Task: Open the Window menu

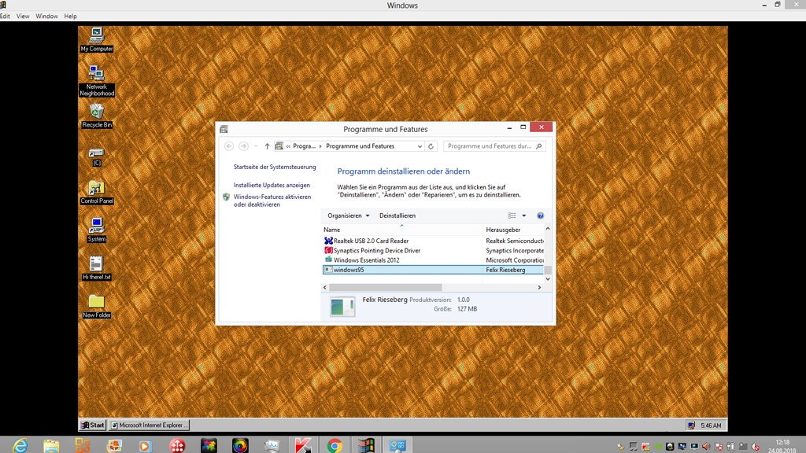Action: 46,17
